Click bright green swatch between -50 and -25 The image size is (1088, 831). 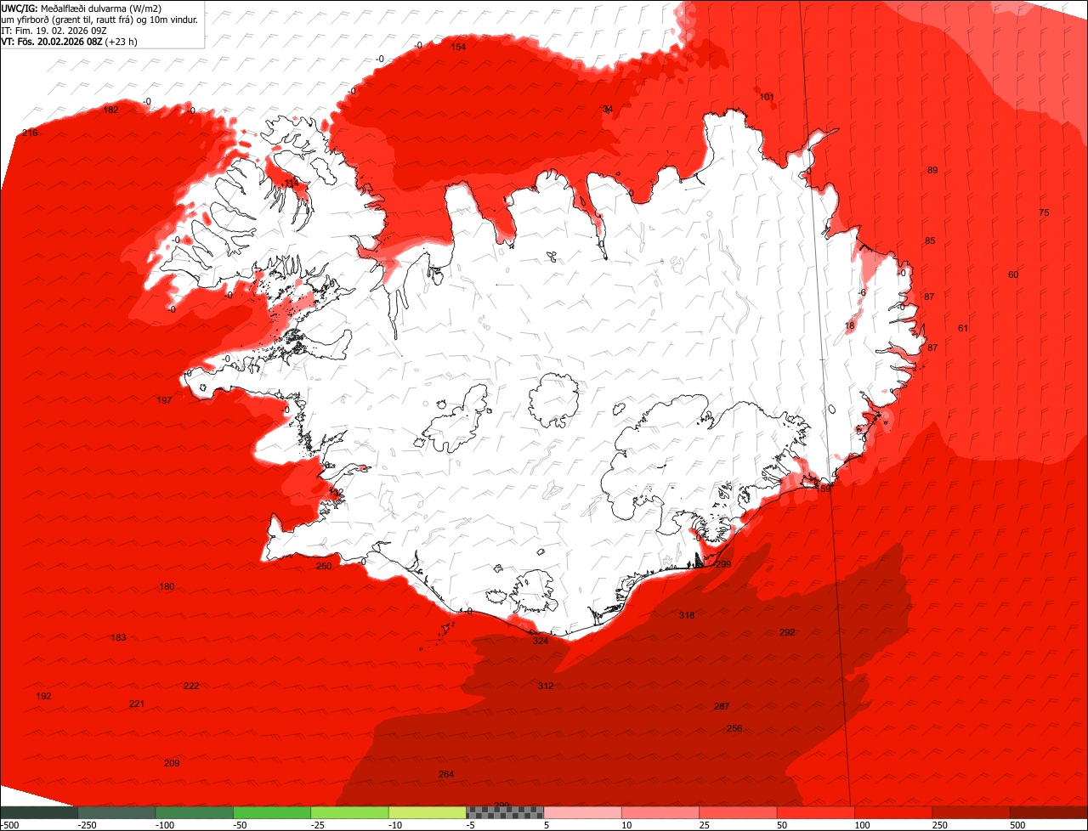(272, 812)
